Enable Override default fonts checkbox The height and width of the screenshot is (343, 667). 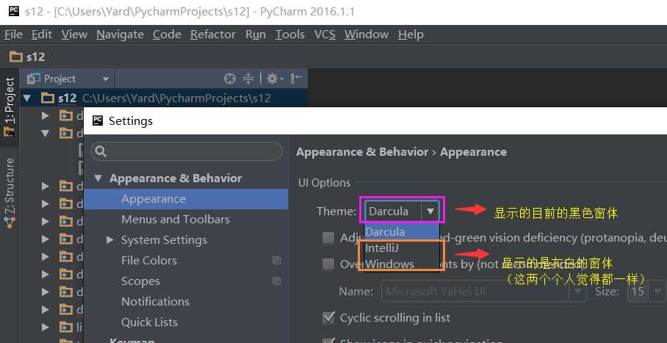pos(328,264)
